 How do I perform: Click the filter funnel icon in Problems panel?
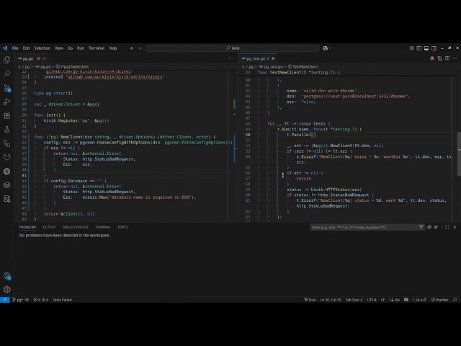click(x=421, y=227)
